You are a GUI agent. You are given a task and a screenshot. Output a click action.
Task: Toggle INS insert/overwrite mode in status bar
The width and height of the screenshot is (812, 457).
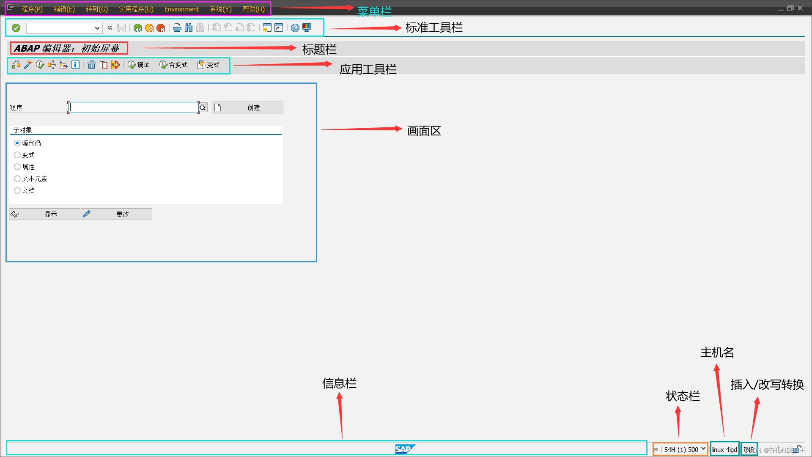click(x=749, y=449)
